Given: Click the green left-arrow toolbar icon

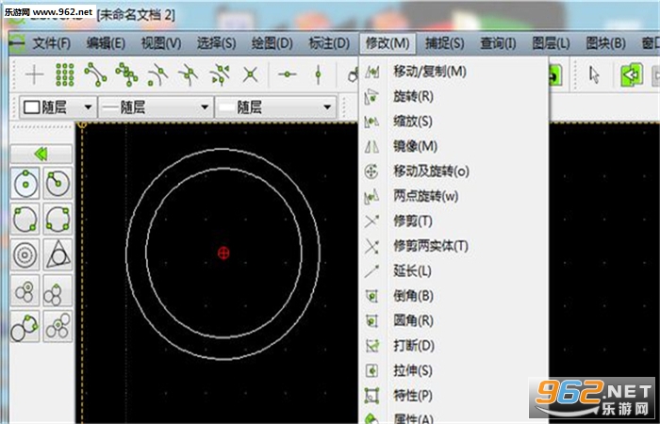Looking at the screenshot, I should (x=632, y=74).
